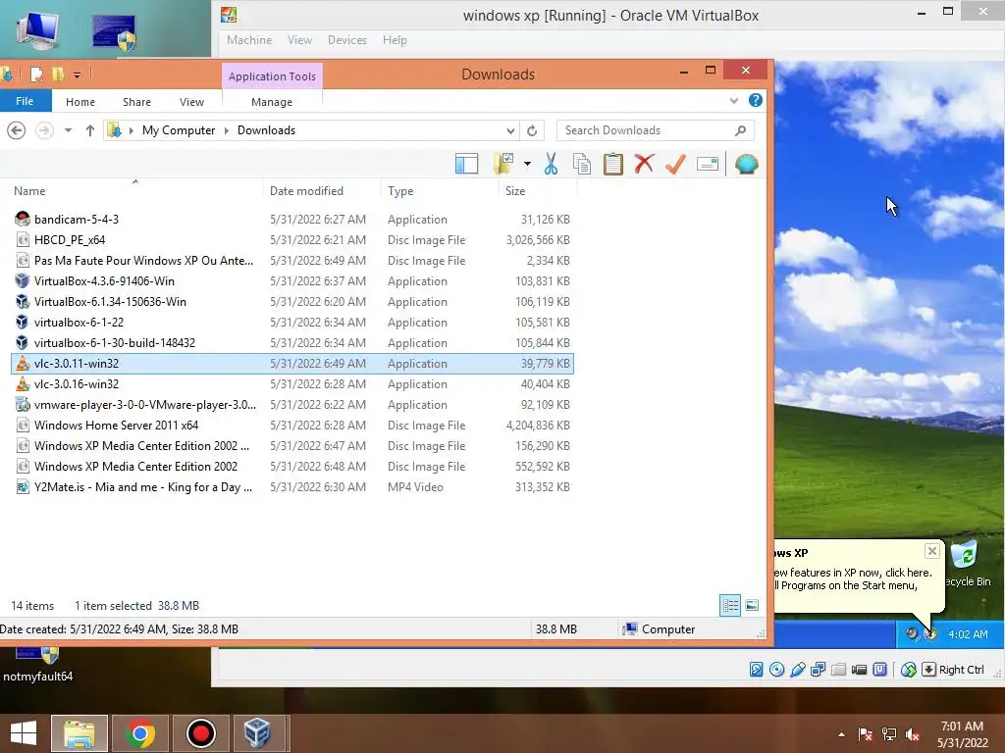Go back with the Back arrow
Screen dimensions: 1005x753
click(16, 130)
